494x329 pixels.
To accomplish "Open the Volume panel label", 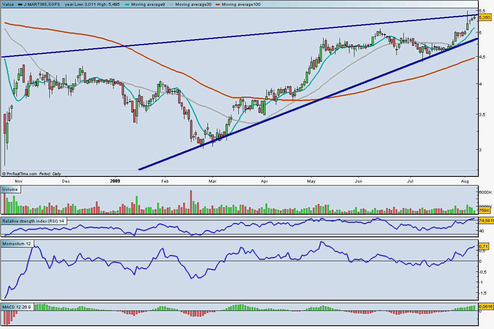I will [x=11, y=190].
